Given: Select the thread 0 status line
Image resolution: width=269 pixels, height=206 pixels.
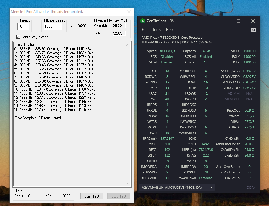Looking at the screenshot, I should tap(54, 49).
